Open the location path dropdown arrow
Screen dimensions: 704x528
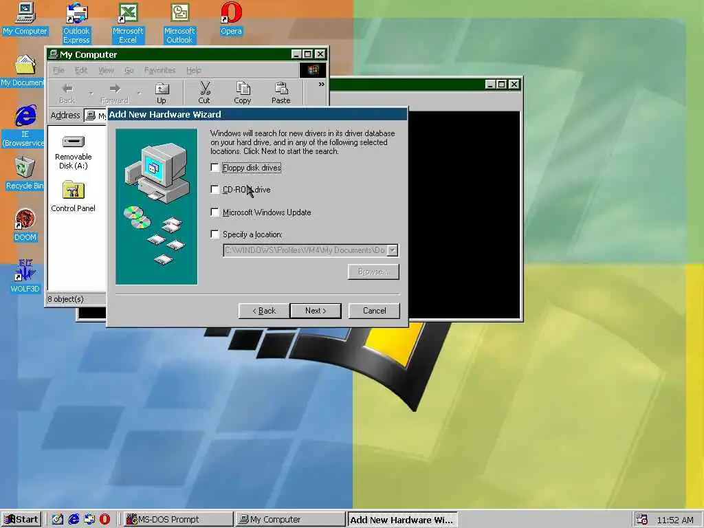(x=393, y=250)
